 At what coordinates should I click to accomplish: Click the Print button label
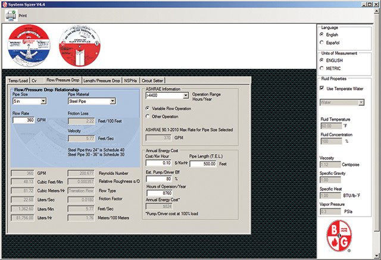(x=23, y=15)
